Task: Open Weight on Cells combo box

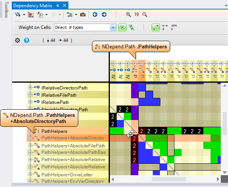Action: click(x=85, y=27)
